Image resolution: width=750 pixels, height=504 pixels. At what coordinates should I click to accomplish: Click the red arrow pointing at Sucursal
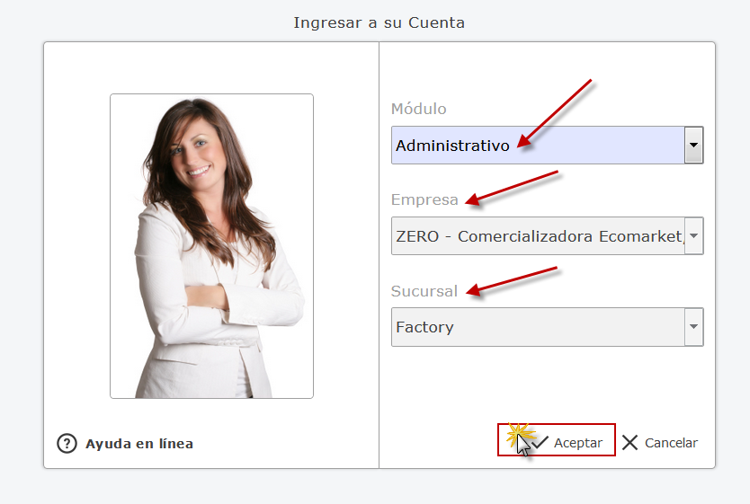click(512, 282)
